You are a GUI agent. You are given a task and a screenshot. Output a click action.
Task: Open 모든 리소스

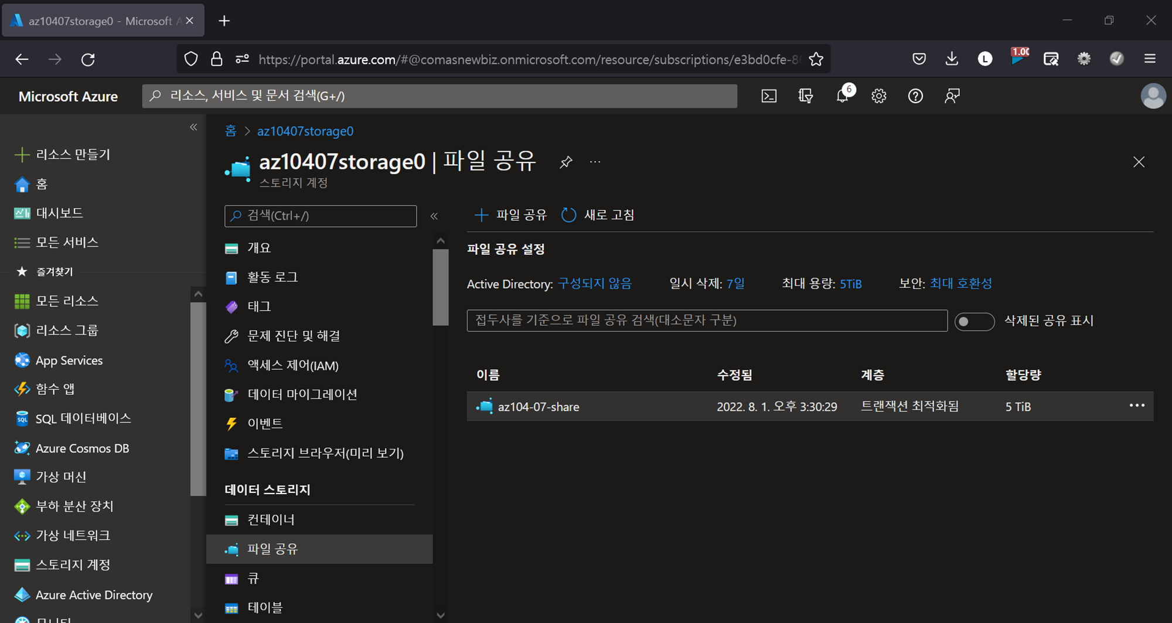click(56, 301)
